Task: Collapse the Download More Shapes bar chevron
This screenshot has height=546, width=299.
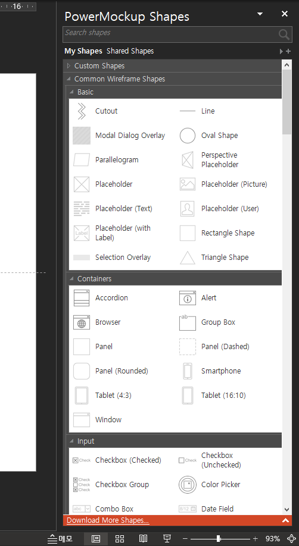Action: pos(285,520)
